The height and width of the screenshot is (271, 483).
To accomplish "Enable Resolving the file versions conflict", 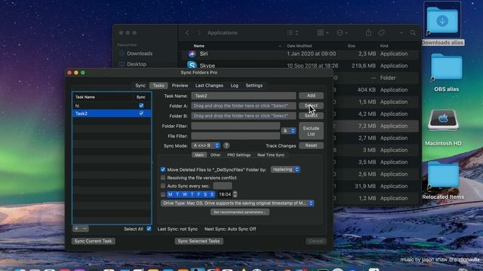I will coord(163,178).
